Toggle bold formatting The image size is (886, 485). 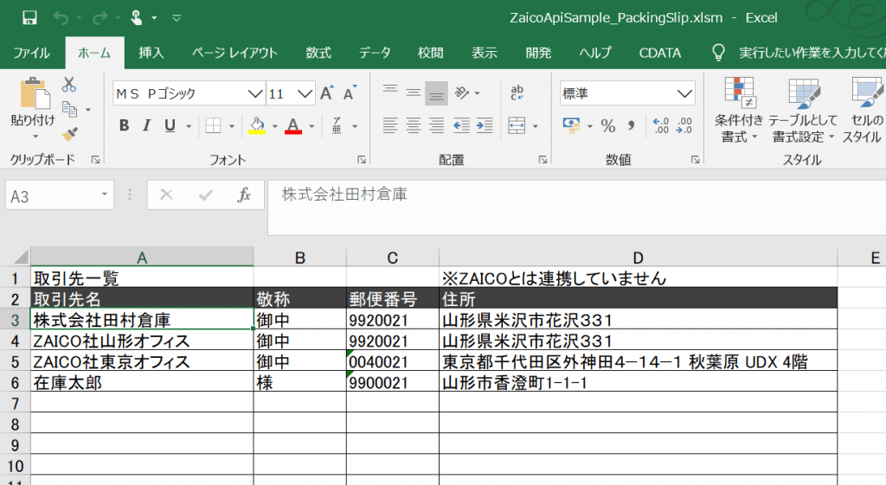tap(124, 125)
